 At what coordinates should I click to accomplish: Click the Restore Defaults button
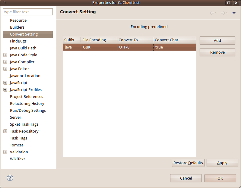[188, 163]
